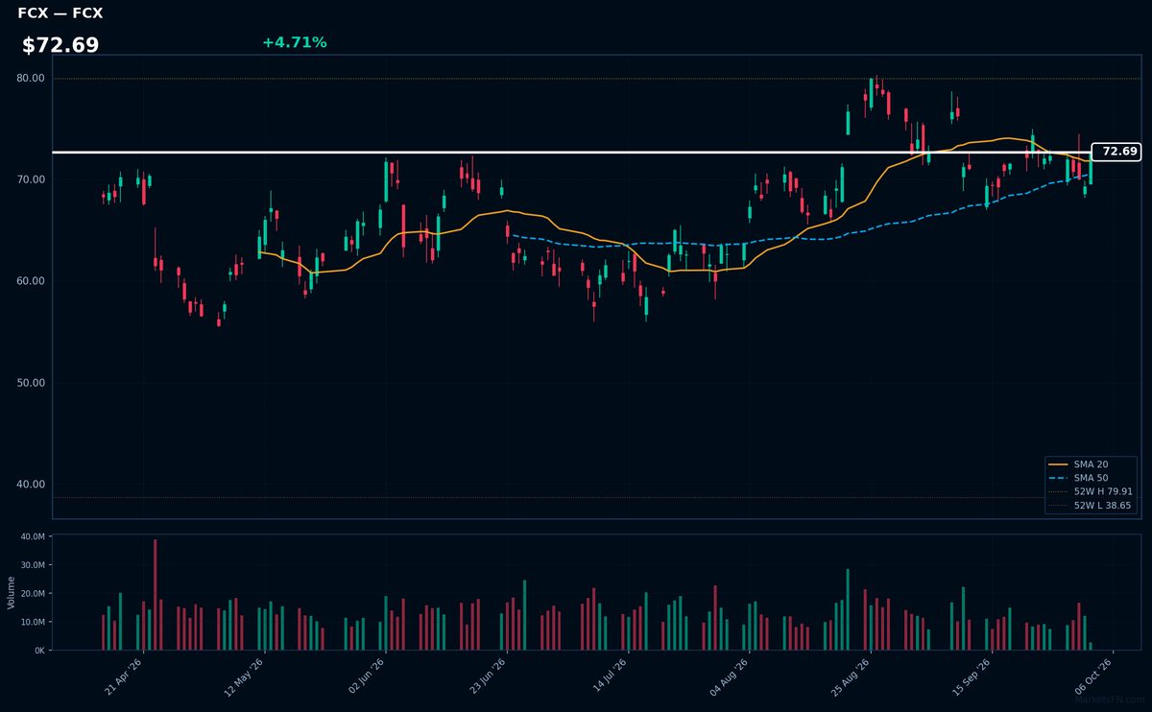
Task: Click the 23 Jun '26 date label
Action: [488, 676]
